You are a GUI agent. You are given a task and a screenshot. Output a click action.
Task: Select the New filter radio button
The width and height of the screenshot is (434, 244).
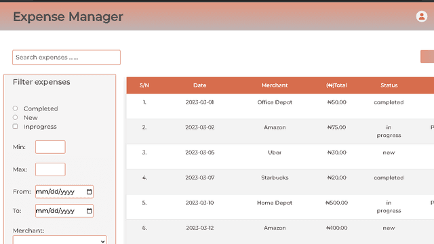pos(15,117)
